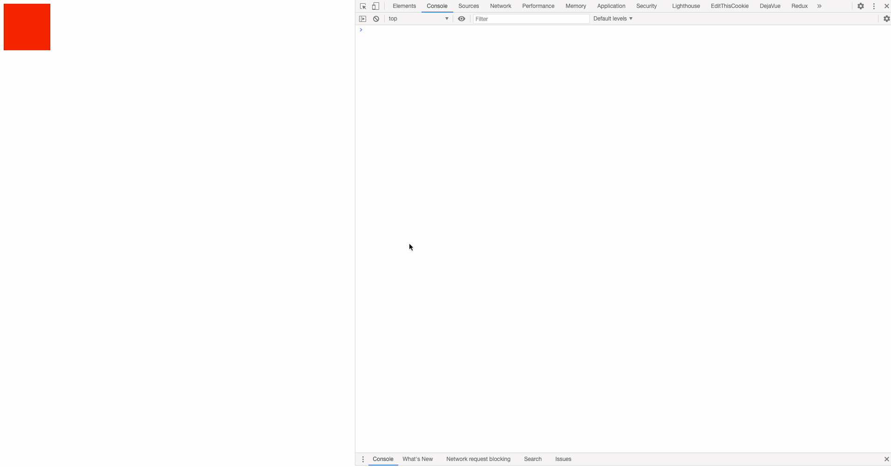
Task: Create a live expression with the eye icon
Action: [461, 19]
